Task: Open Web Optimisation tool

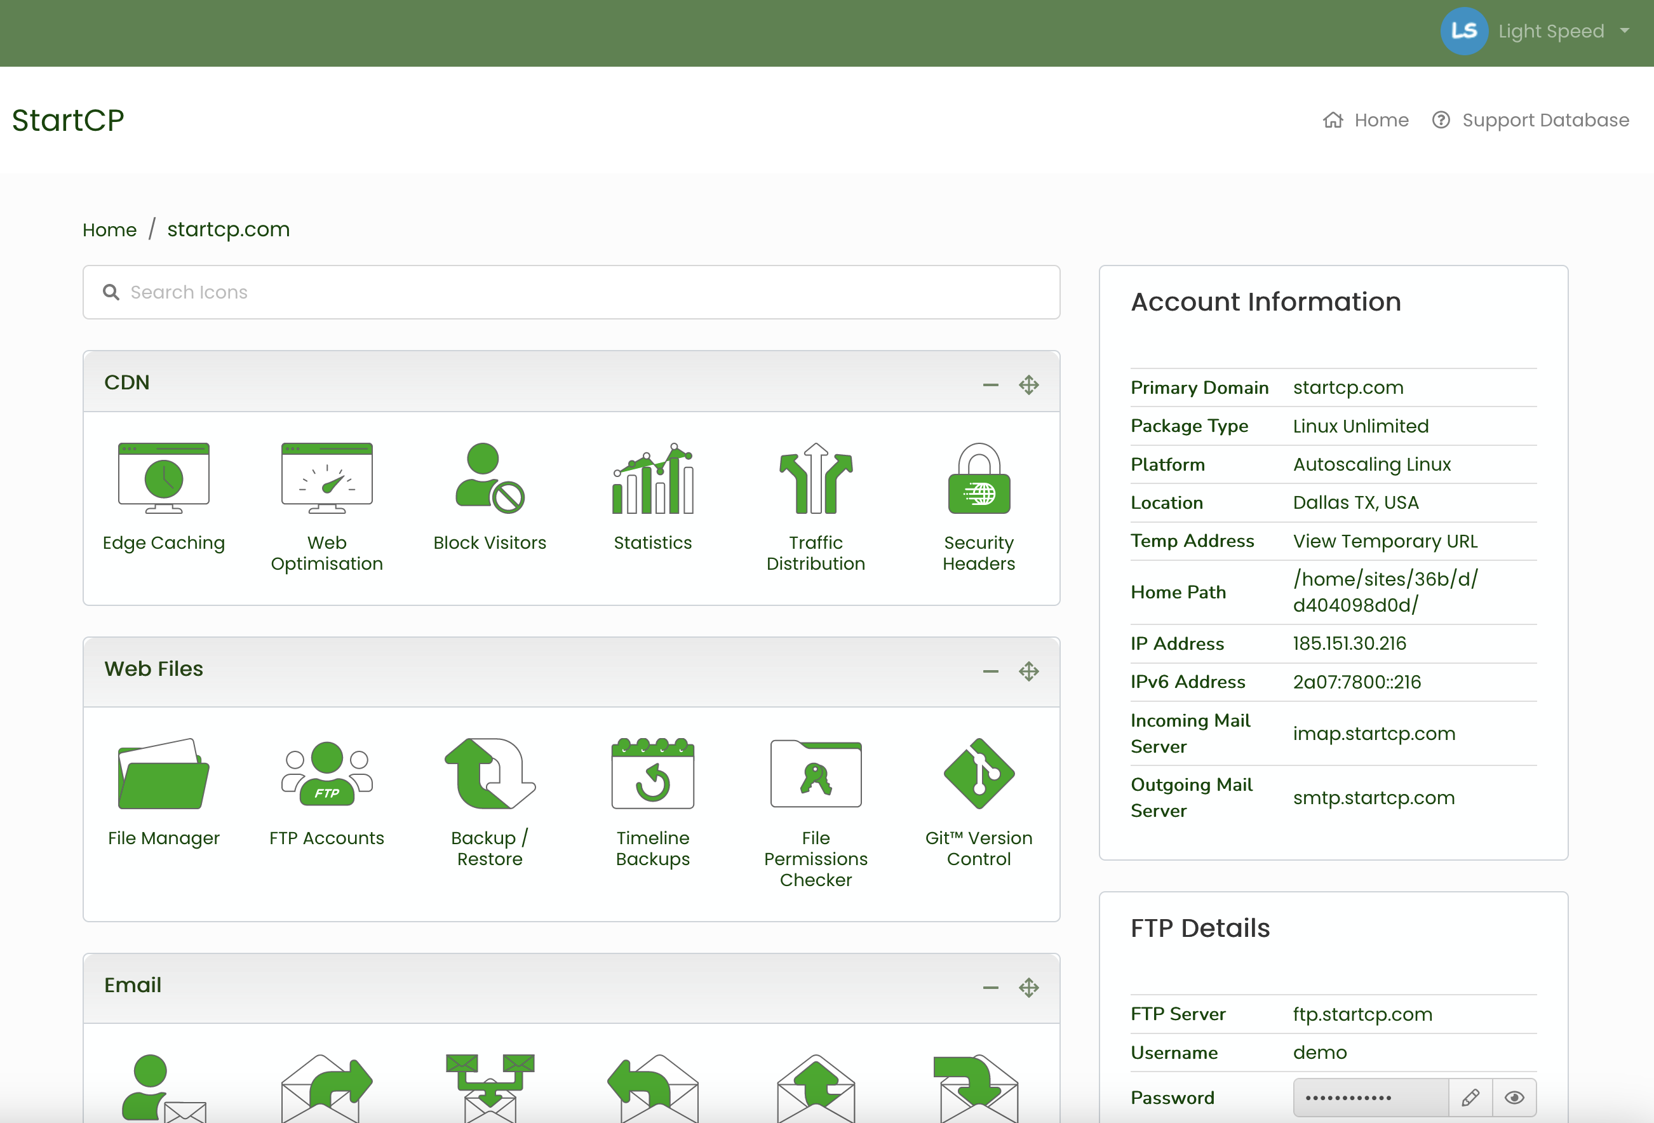Action: click(326, 479)
